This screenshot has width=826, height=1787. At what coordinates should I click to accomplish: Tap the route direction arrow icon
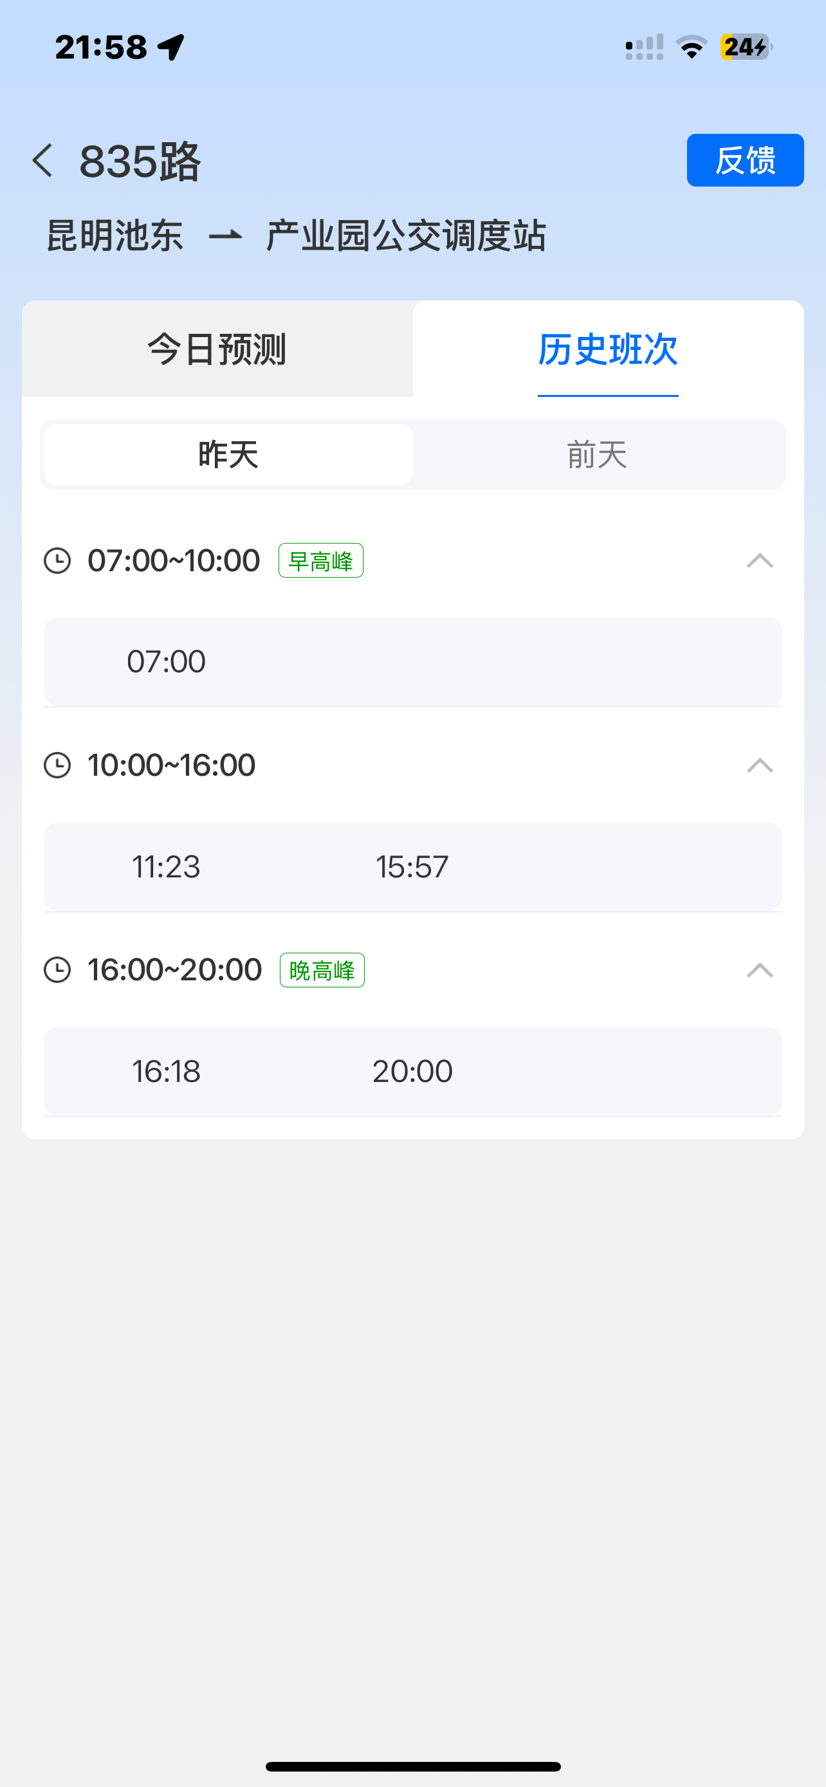click(225, 237)
